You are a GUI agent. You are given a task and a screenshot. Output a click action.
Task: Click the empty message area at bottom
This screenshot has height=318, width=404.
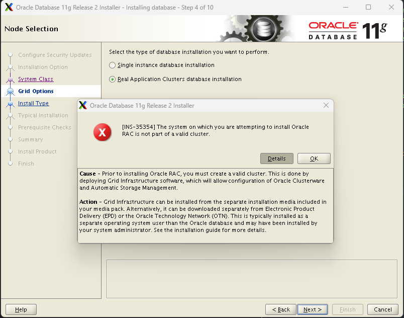point(252,279)
